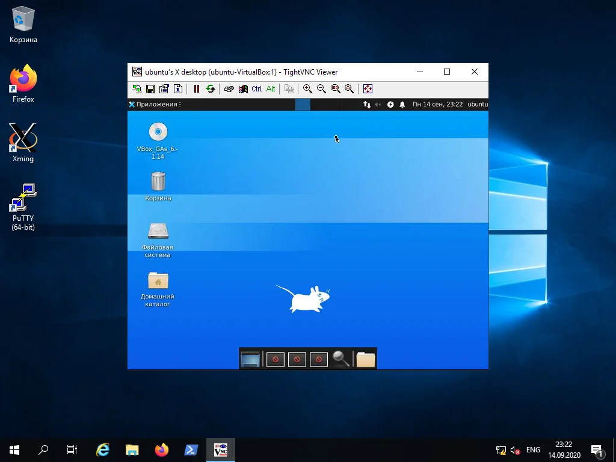616x462 pixels.
Task: Open the Connection Options toolbar icon
Action: click(x=164, y=89)
